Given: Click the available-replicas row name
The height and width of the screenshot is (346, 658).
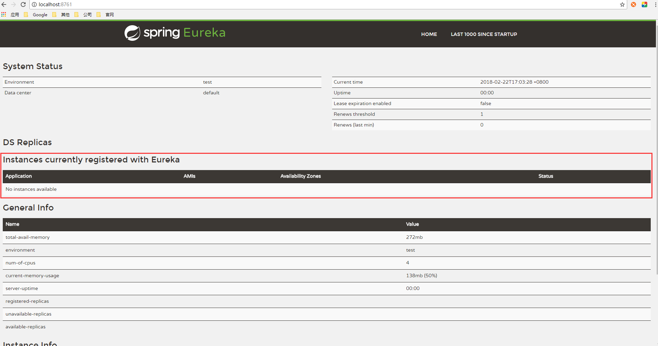Looking at the screenshot, I should (x=26, y=327).
